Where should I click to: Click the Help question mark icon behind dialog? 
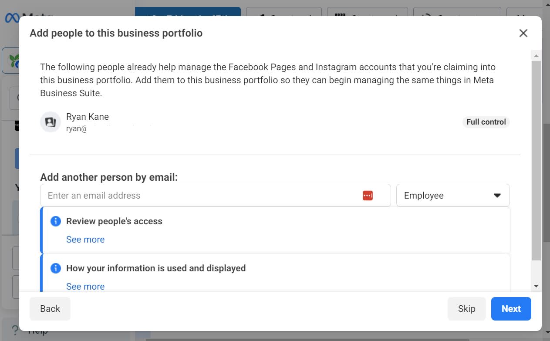(x=14, y=330)
